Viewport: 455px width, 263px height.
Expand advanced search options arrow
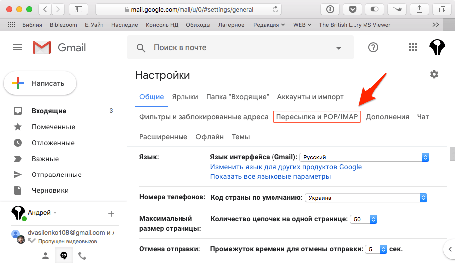tap(338, 48)
